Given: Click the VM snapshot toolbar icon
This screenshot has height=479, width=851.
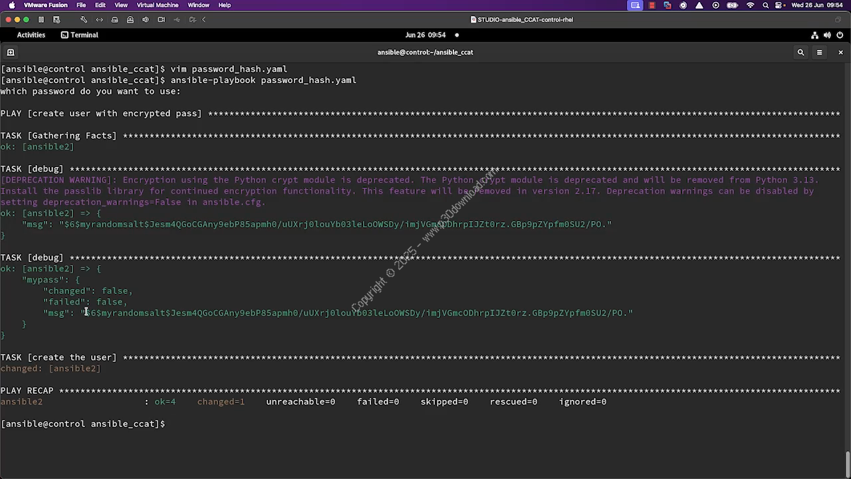Looking at the screenshot, I should pos(57,19).
